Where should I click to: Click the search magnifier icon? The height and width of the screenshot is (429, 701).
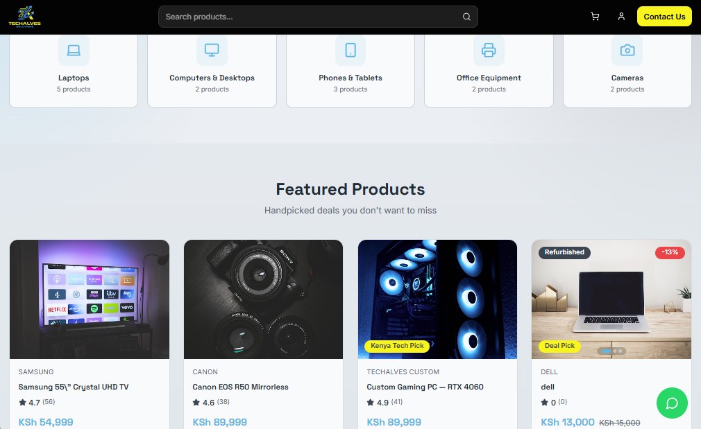tap(466, 17)
